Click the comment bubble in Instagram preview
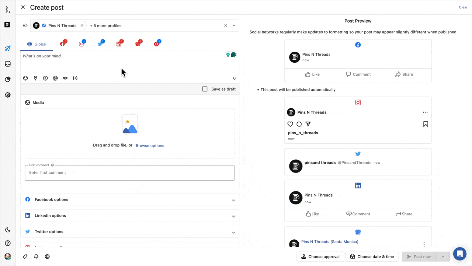Screen dimensions: 472x266 coord(299,124)
